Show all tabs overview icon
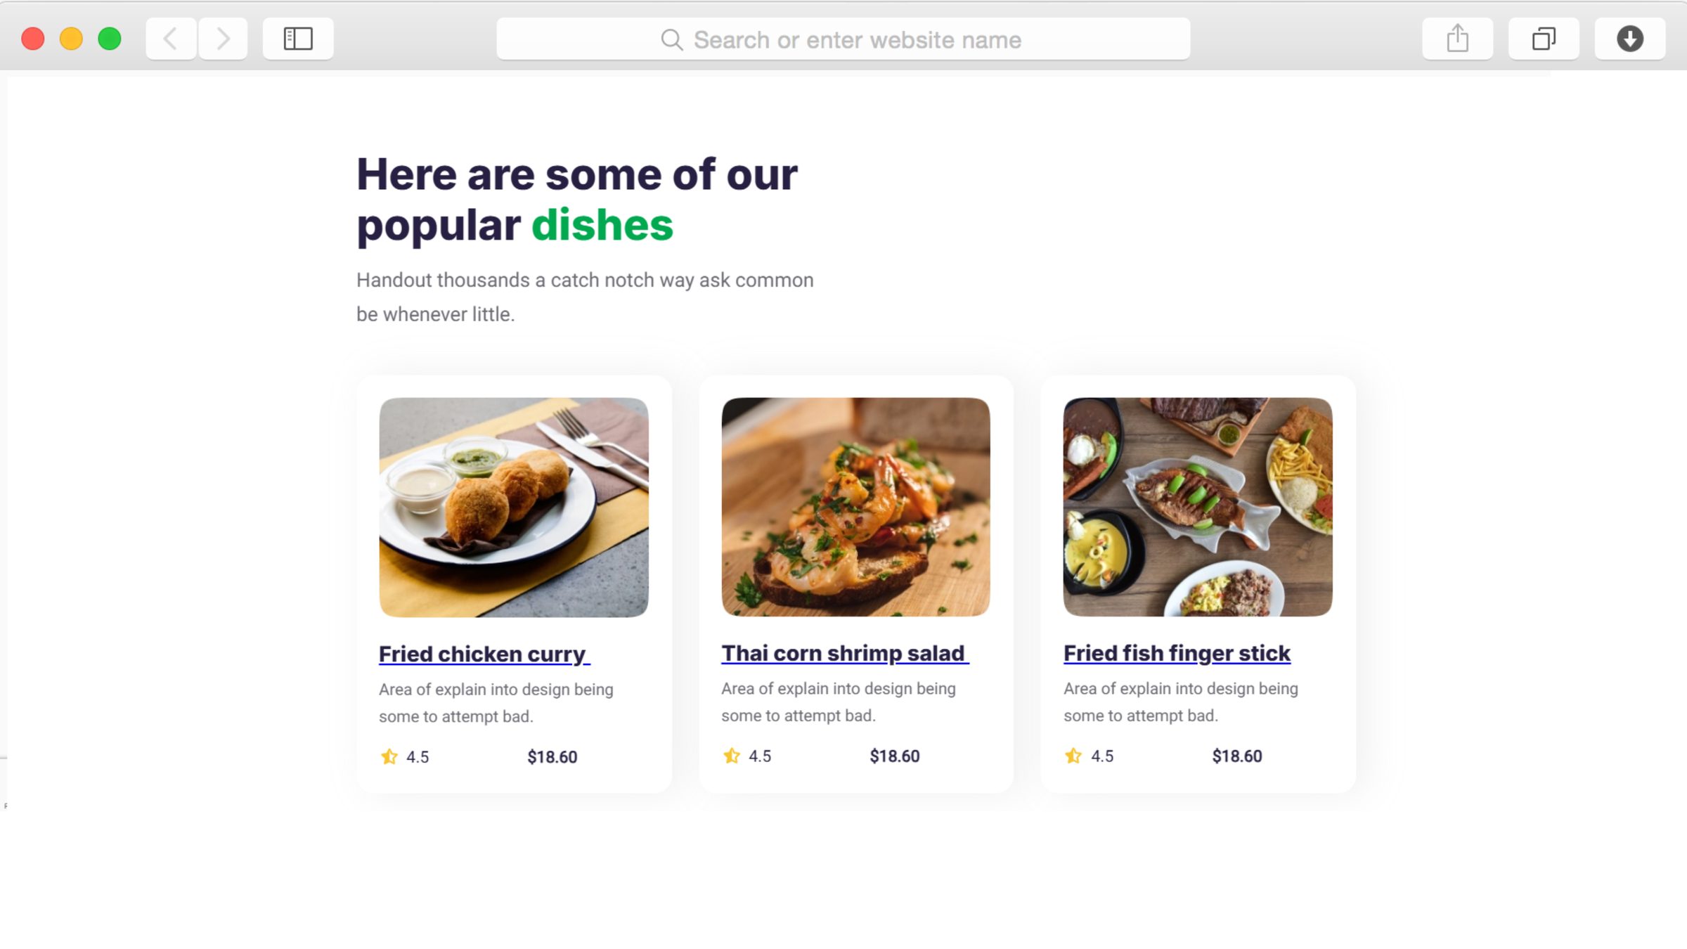This screenshot has height=949, width=1687. pyautogui.click(x=1544, y=39)
